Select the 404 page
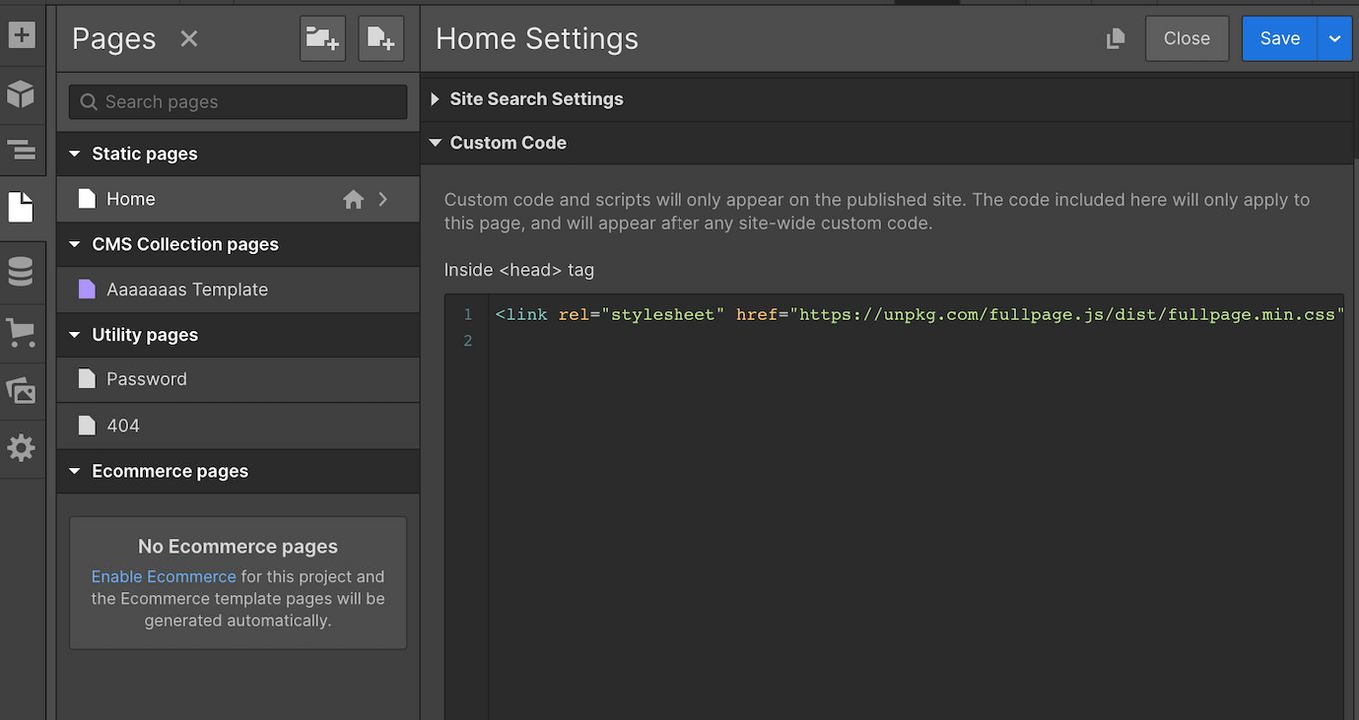 (238, 426)
